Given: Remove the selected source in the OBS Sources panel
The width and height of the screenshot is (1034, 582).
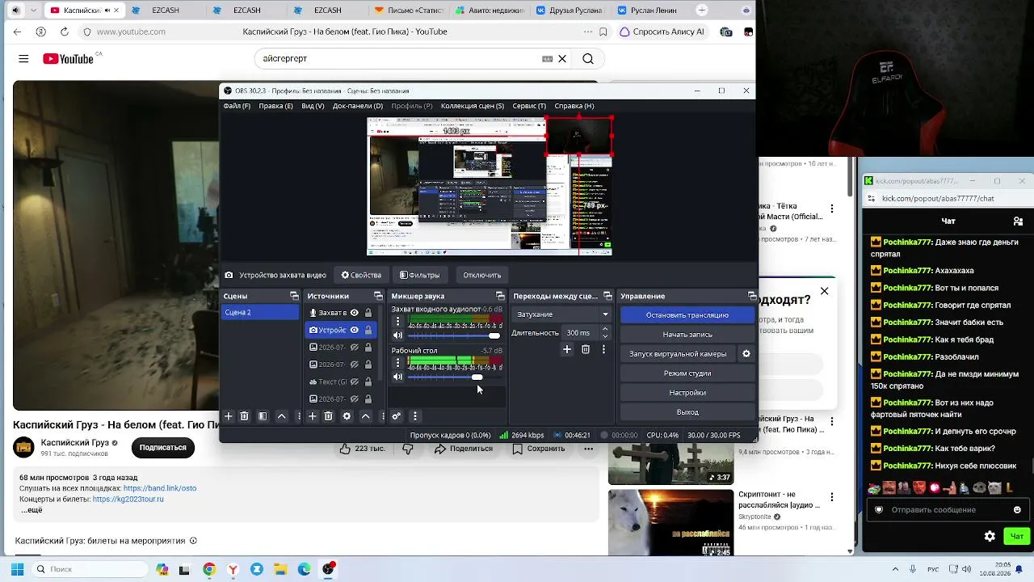Looking at the screenshot, I should (328, 416).
